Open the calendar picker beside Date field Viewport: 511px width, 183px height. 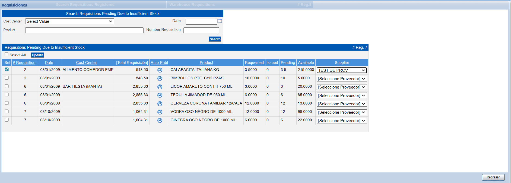(x=220, y=21)
